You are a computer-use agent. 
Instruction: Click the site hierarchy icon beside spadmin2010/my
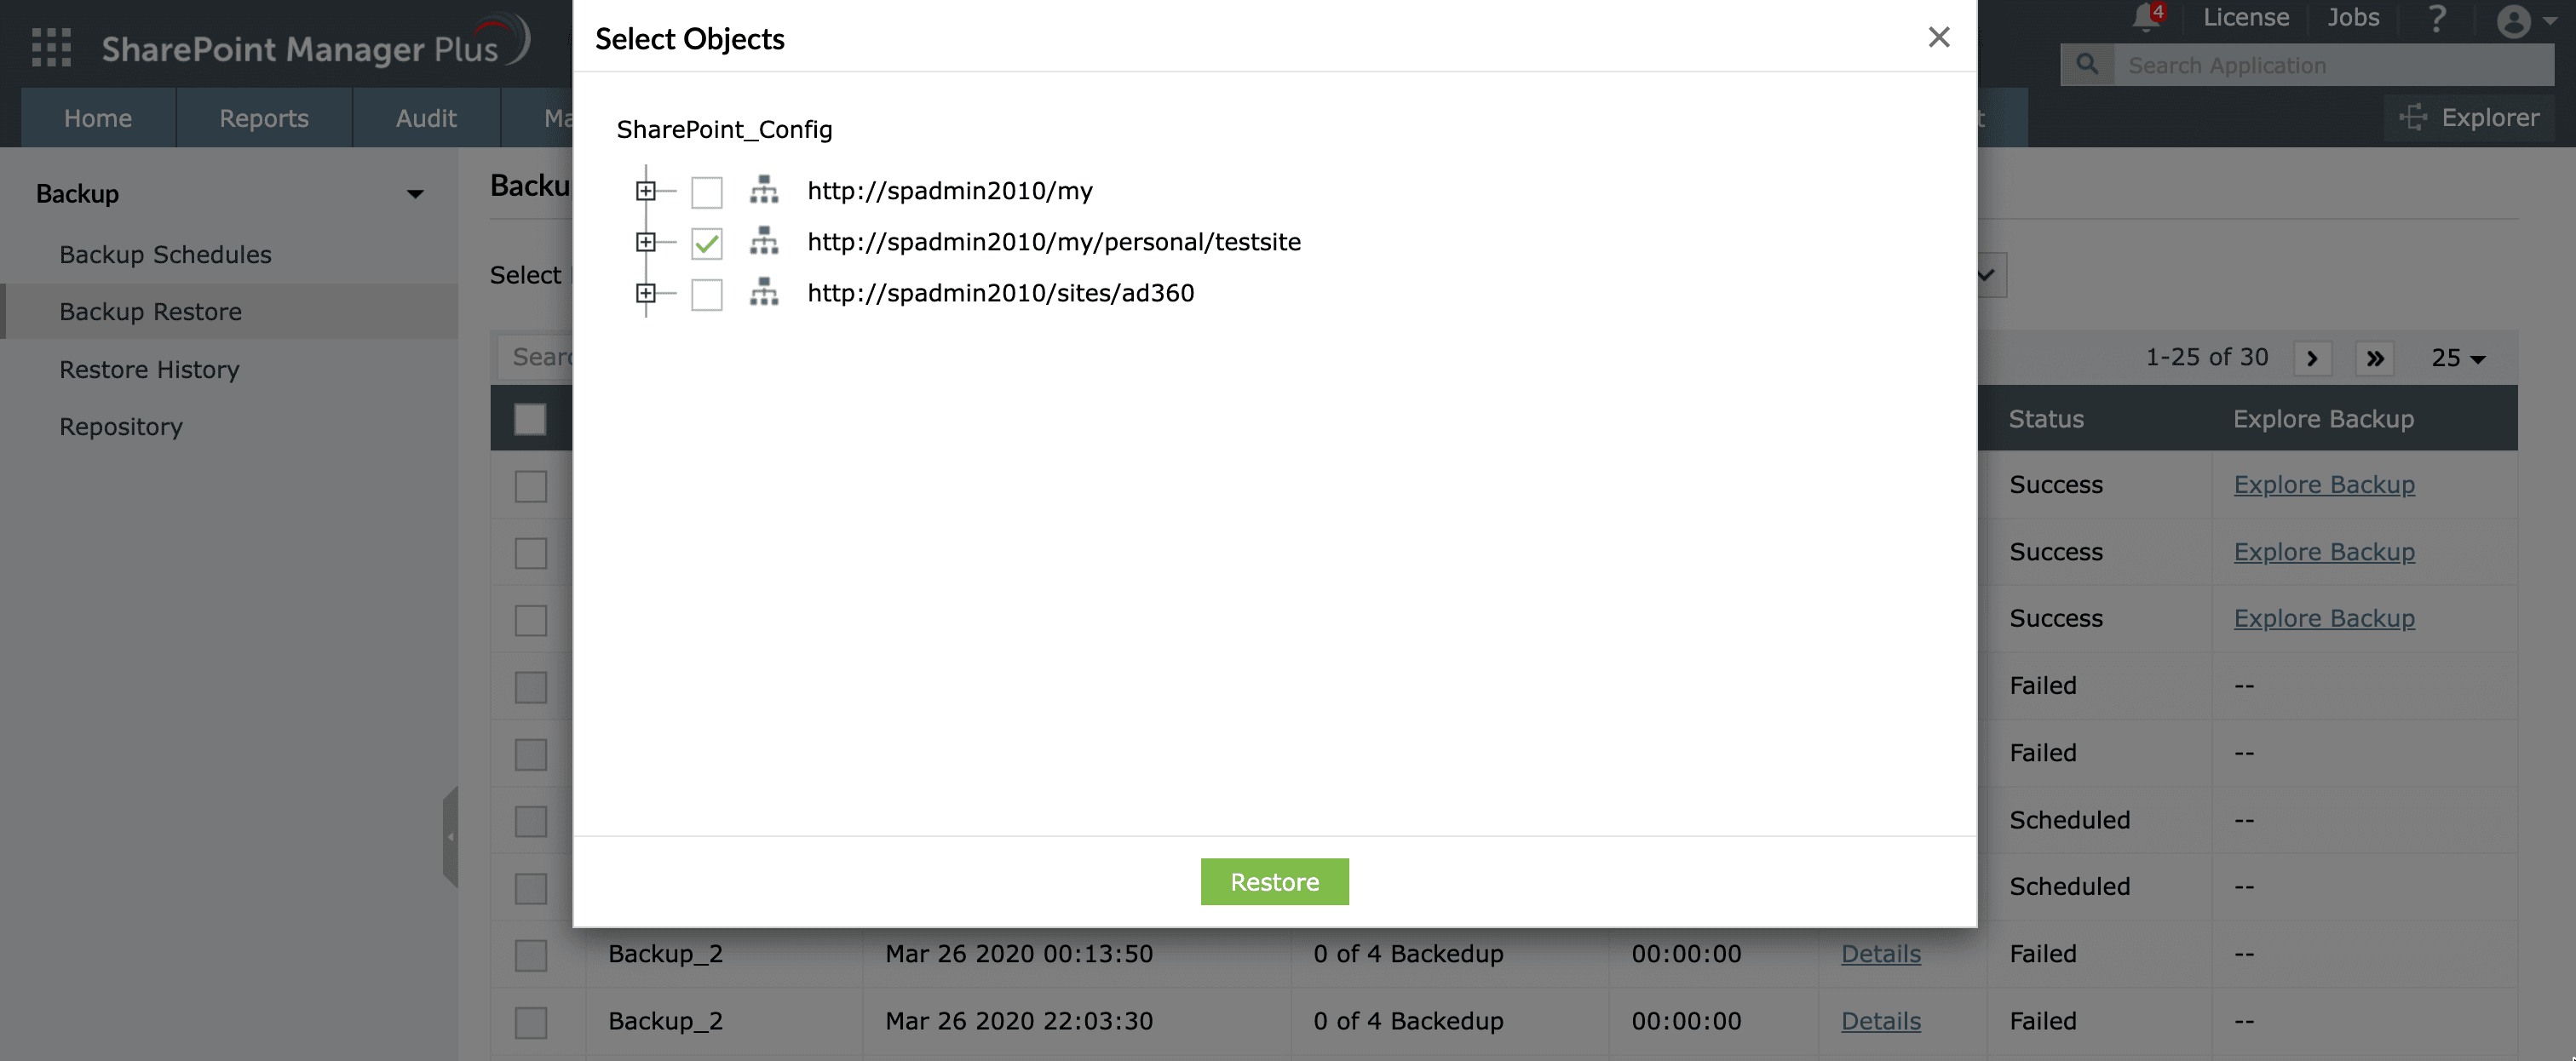764,191
